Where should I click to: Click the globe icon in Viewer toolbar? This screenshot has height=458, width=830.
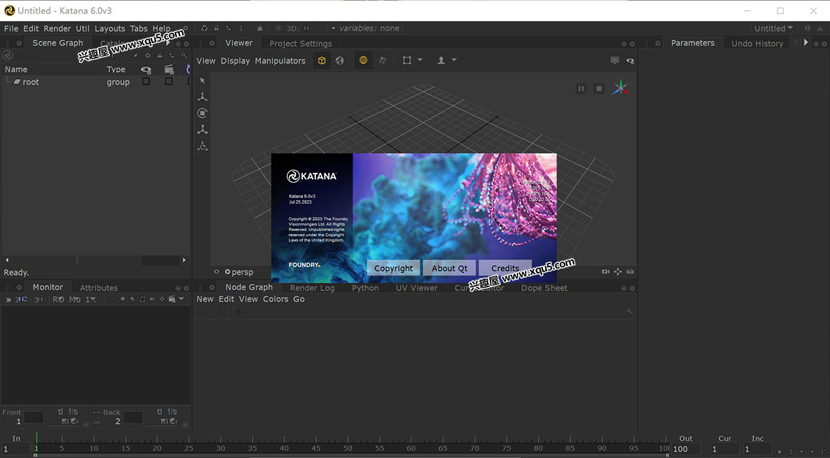pos(340,61)
